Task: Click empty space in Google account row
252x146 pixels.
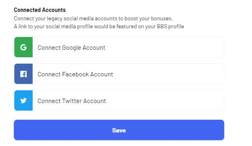Action: [164, 47]
